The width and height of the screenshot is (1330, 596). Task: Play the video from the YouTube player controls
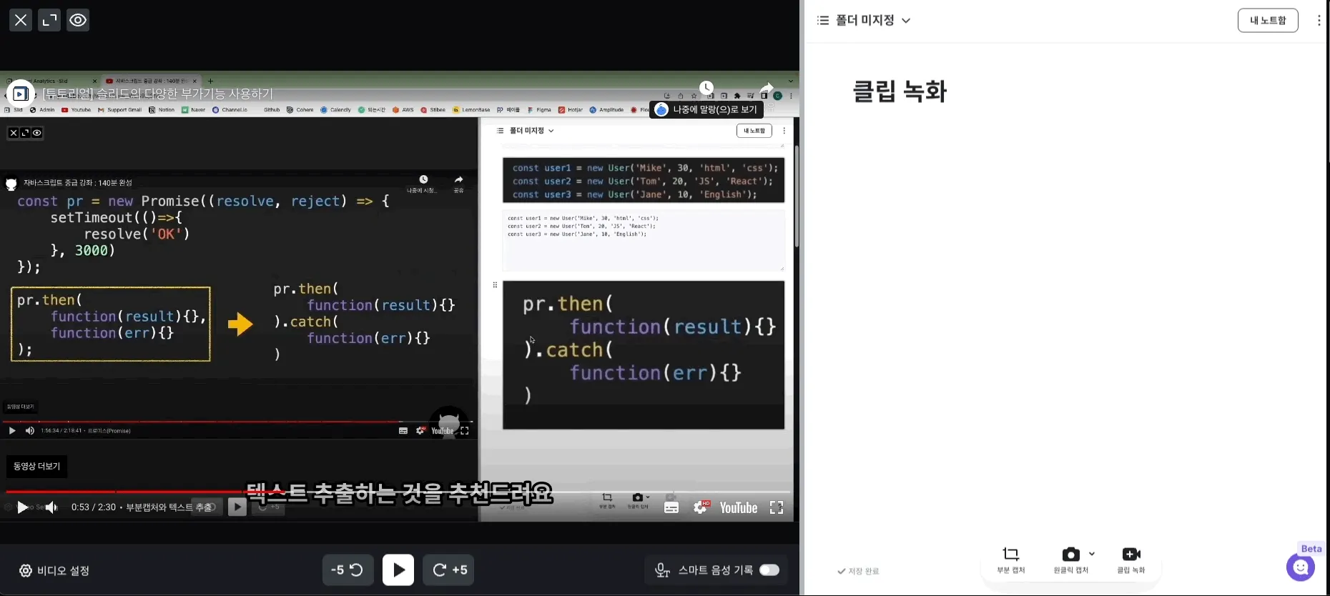point(22,507)
